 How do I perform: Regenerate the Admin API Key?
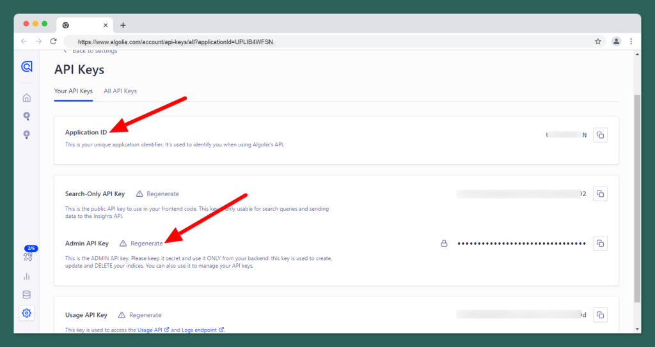pos(146,243)
